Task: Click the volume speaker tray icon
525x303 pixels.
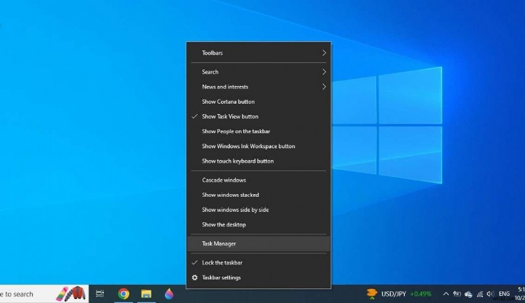Action: pyautogui.click(x=490, y=294)
